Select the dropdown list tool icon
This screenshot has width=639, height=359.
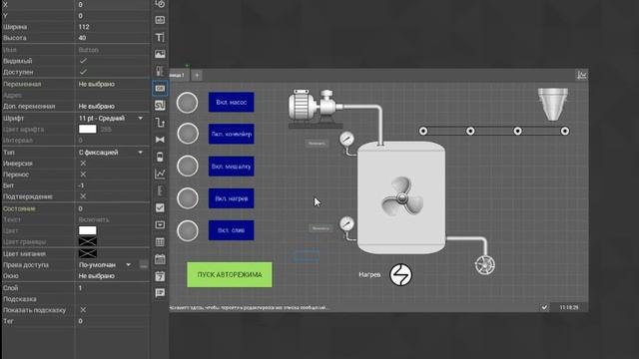160,224
